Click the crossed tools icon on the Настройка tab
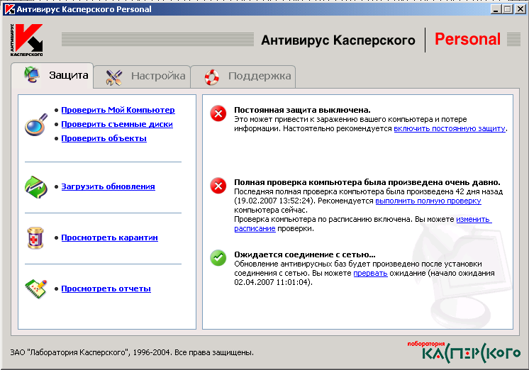This screenshot has width=529, height=370. (113, 77)
